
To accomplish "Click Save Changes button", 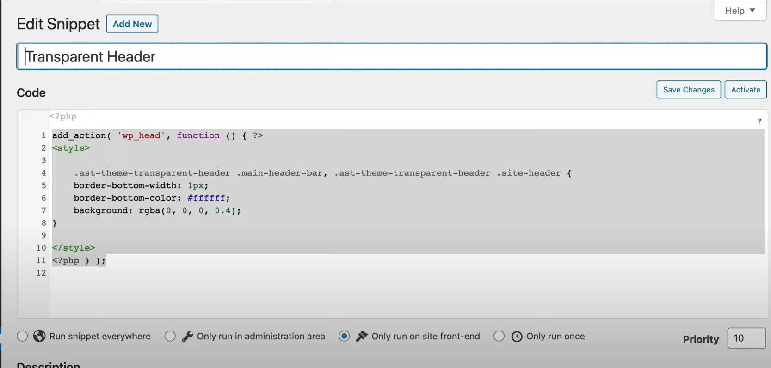I will pos(688,90).
